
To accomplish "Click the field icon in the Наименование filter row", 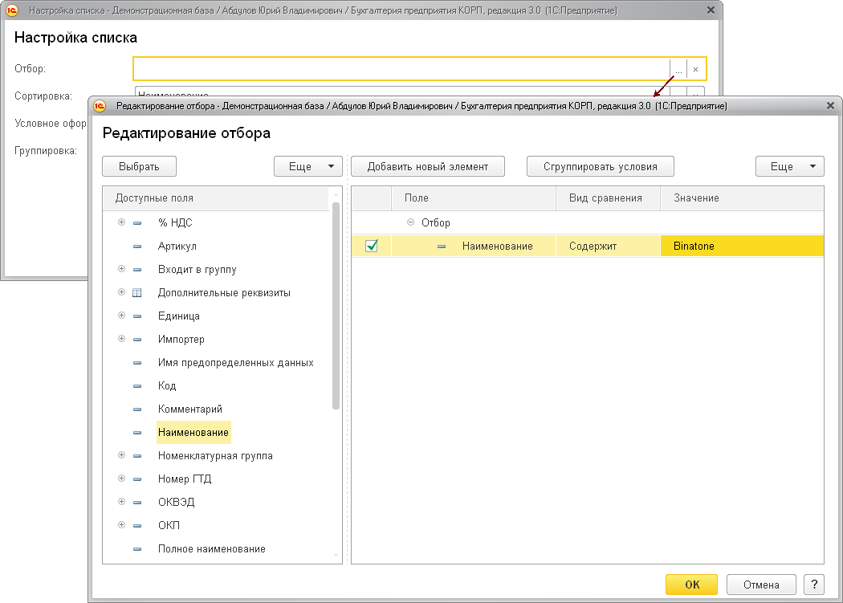I will pos(442,246).
